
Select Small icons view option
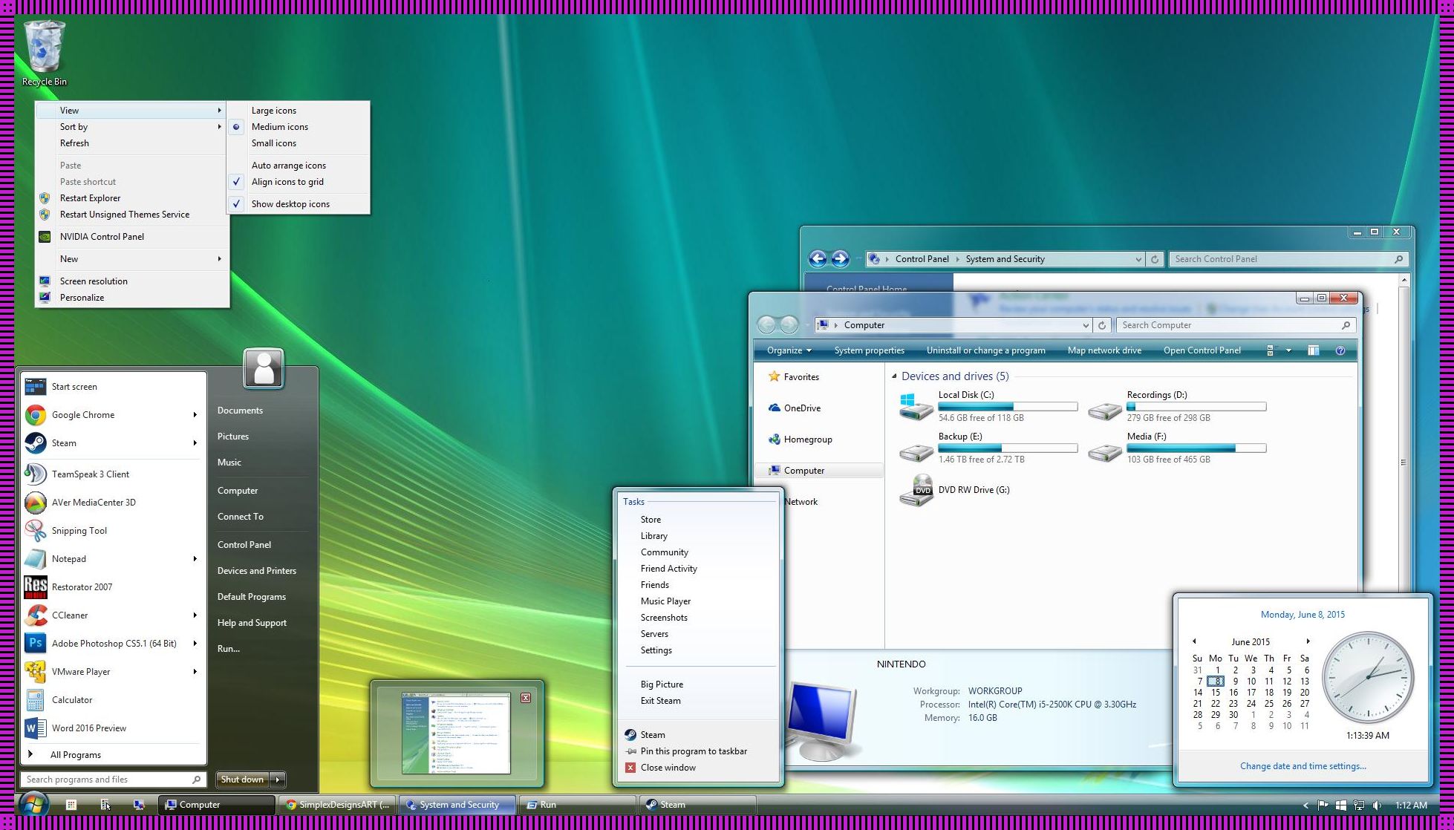point(299,143)
